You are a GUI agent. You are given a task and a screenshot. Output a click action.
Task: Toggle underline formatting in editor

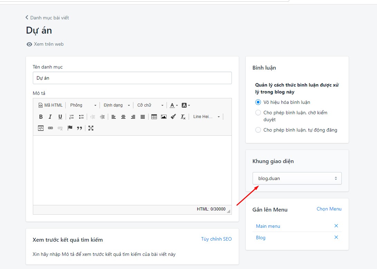tap(60, 117)
